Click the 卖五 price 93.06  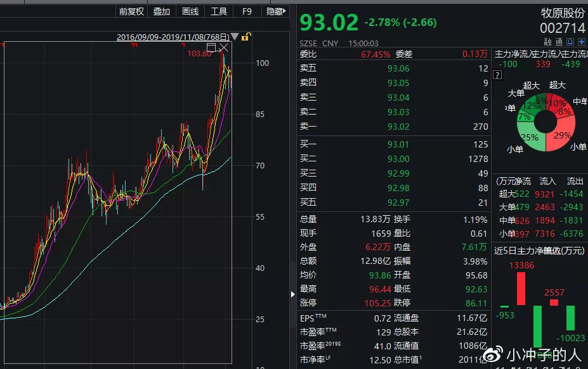398,68
